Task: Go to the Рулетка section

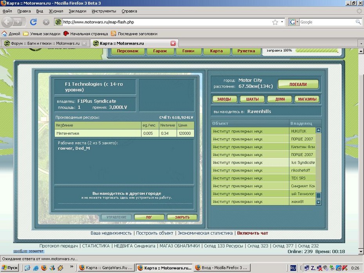Action: click(246, 51)
